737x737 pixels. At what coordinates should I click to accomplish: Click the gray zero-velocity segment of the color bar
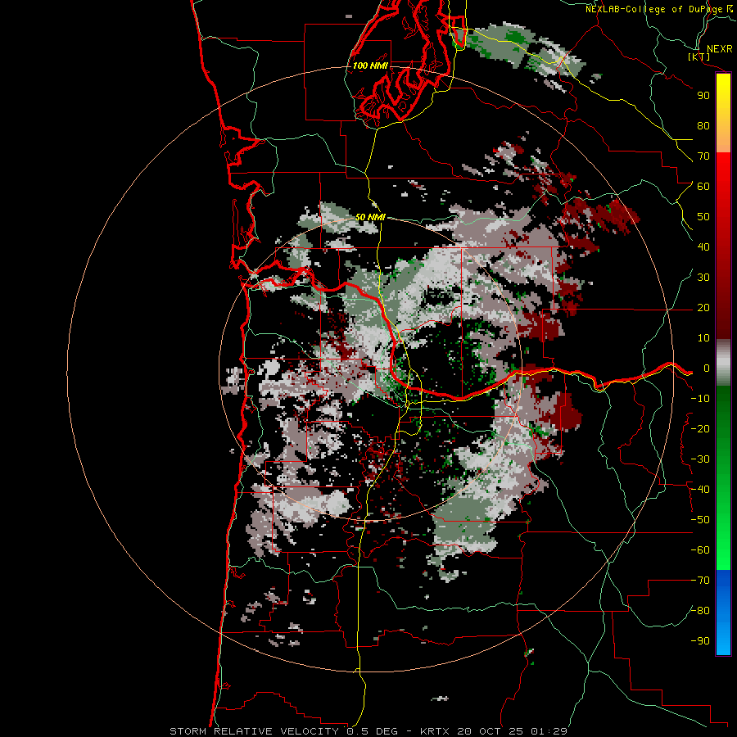(x=723, y=363)
